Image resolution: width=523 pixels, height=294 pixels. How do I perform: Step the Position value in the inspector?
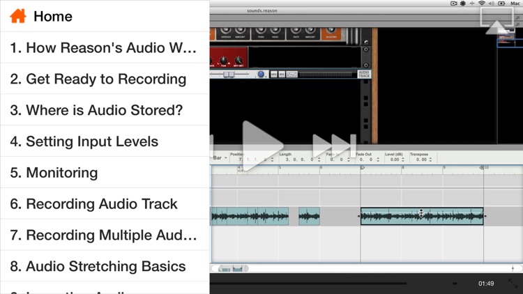pos(272,160)
